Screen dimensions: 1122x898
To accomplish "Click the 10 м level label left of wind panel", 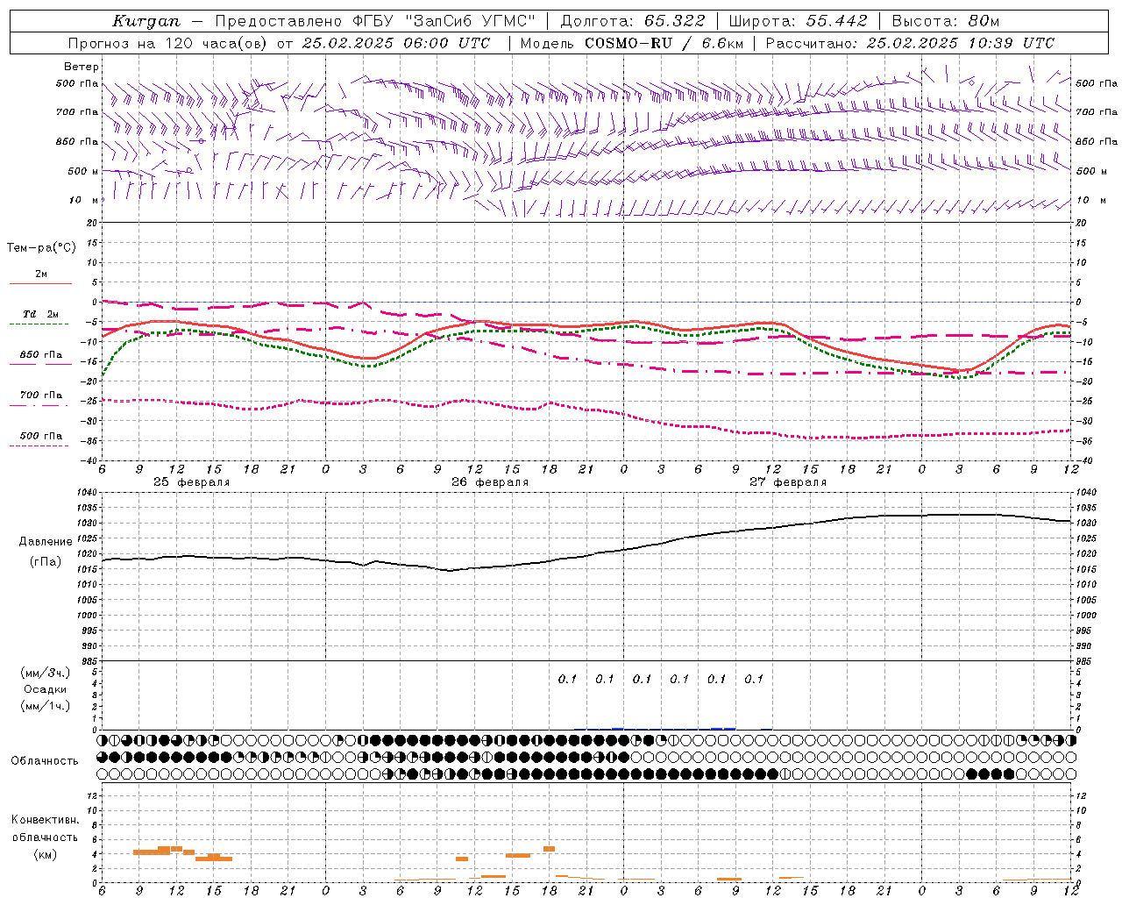I will click(84, 201).
